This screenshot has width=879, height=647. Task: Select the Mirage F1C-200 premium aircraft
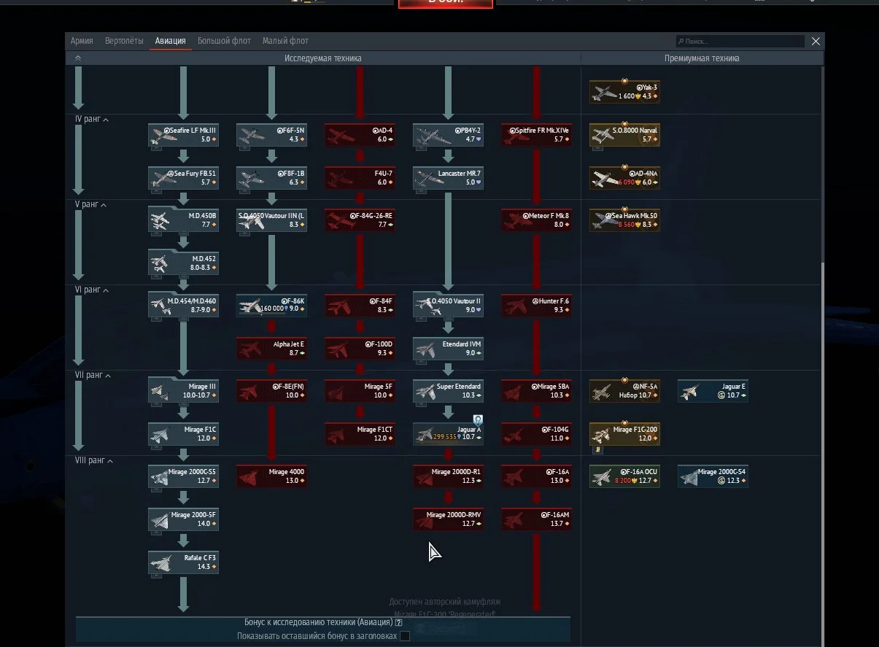(624, 434)
